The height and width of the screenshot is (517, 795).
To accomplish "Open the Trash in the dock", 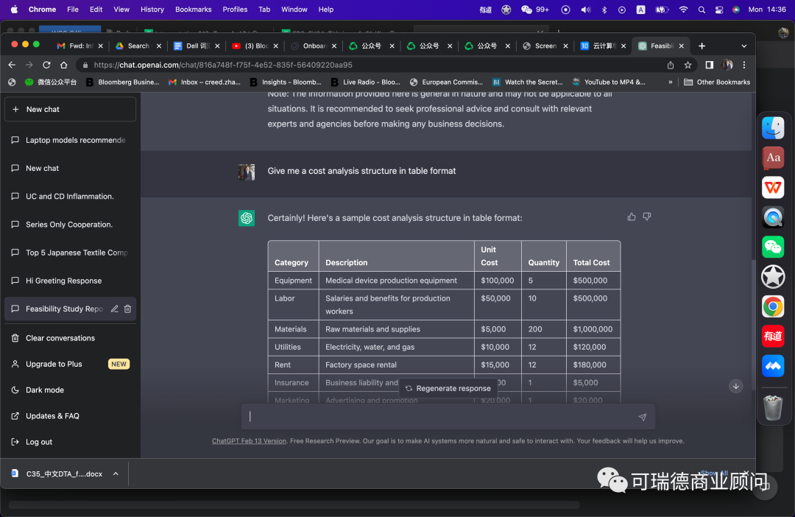I will pos(773,407).
